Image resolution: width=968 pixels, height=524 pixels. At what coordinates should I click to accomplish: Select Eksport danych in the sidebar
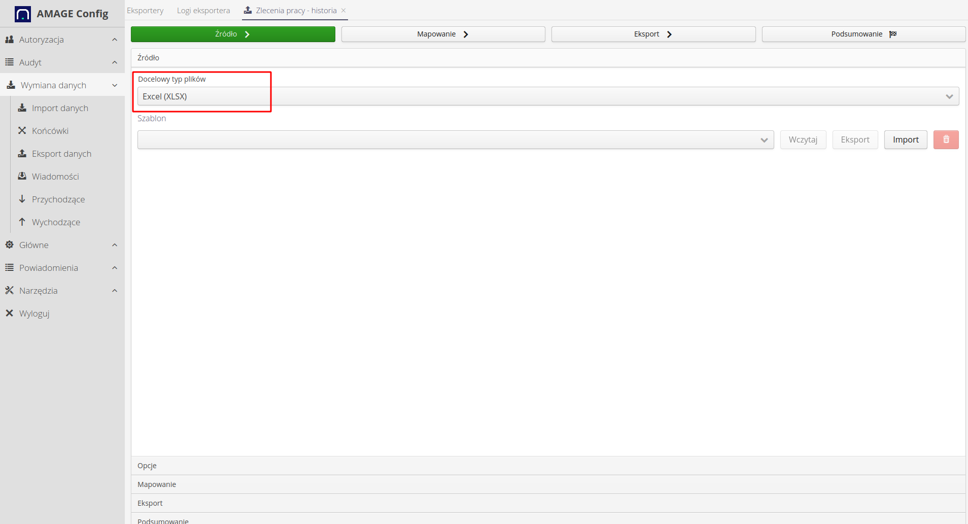click(61, 154)
